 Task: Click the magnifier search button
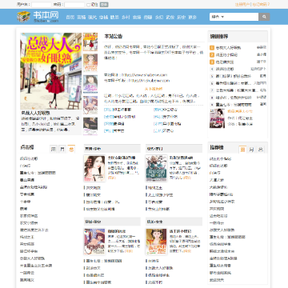(x=264, y=17)
